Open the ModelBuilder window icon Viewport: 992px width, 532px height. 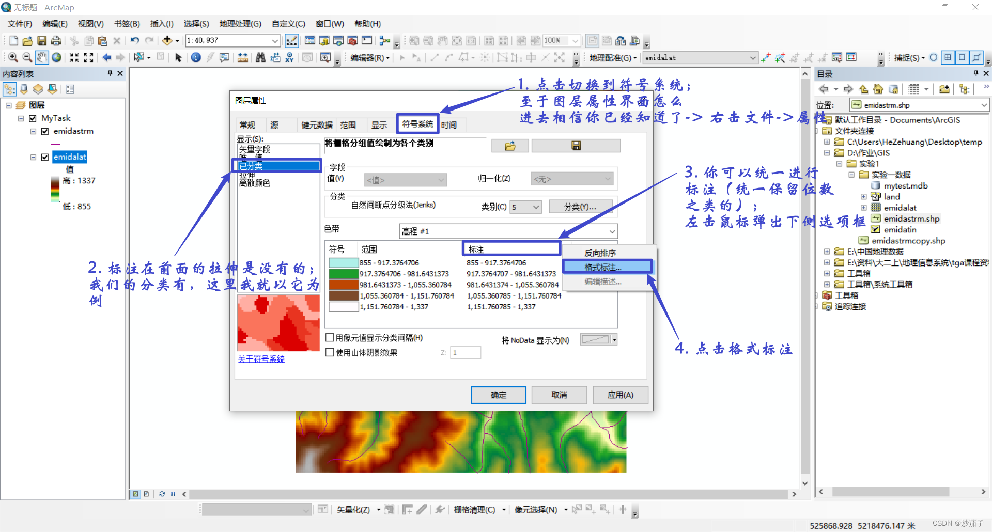385,41
